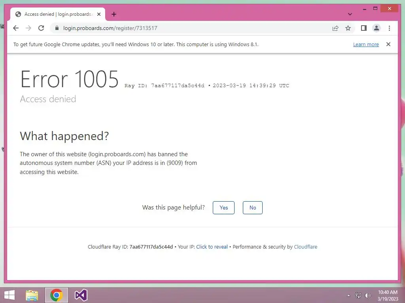
Task: Click to reveal your IP address
Action: (x=212, y=247)
